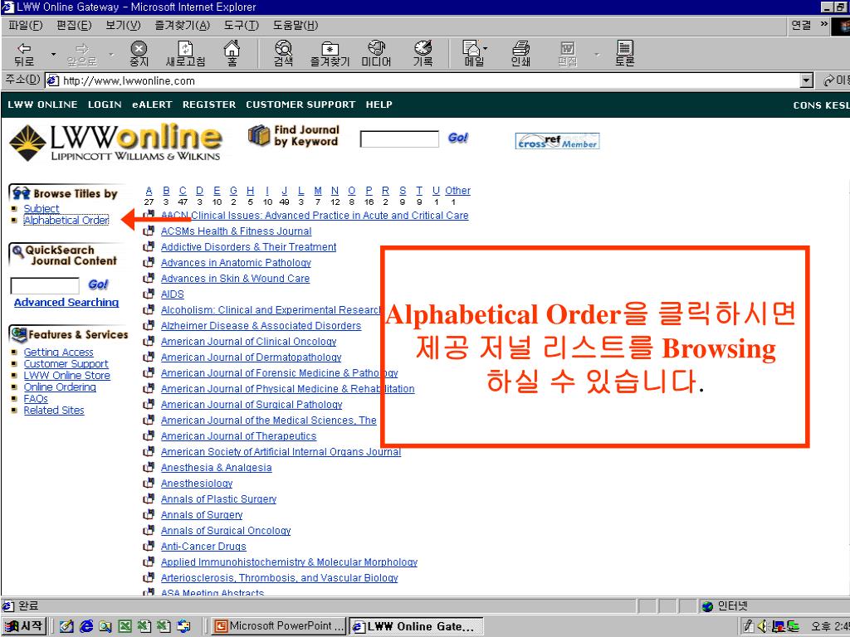Open Annals of Plastic Surgery journal link

click(x=218, y=498)
